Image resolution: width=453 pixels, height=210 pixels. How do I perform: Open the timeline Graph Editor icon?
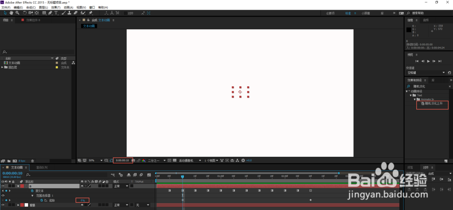coord(149,175)
